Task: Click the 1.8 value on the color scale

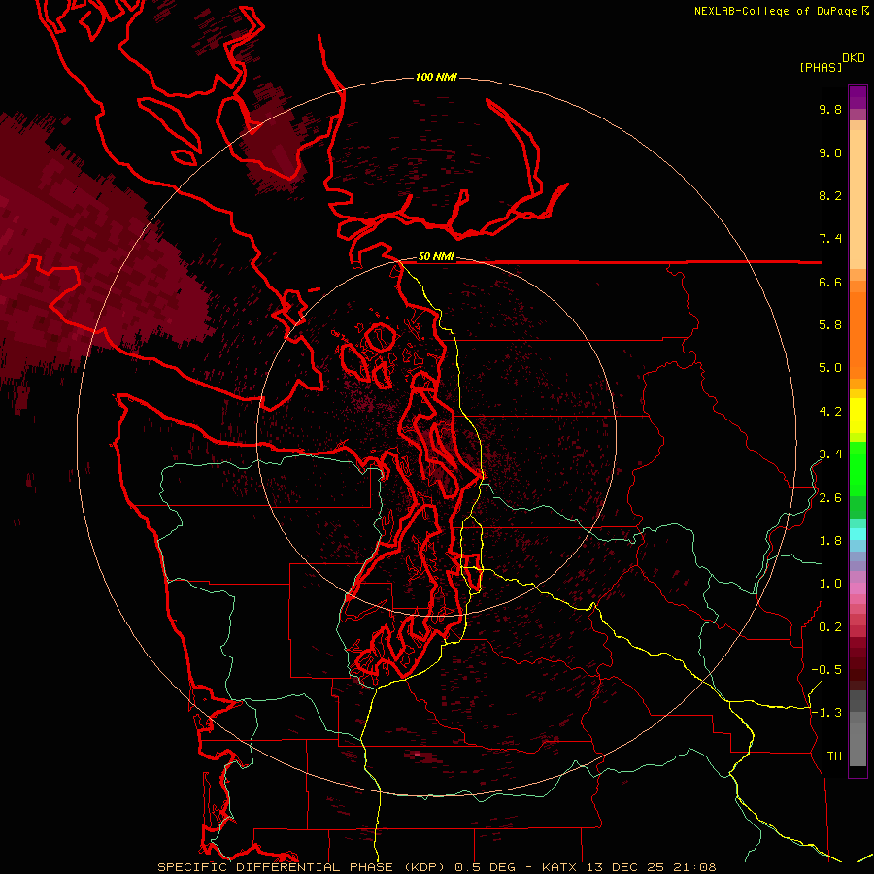Action: pos(830,541)
